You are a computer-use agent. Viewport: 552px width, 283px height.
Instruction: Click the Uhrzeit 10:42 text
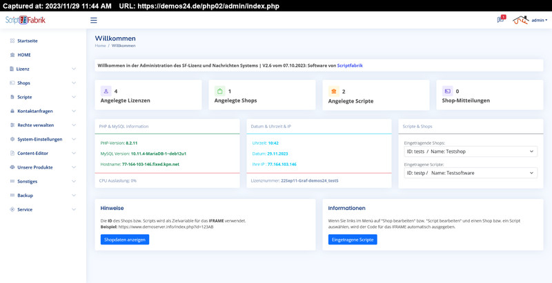point(266,143)
